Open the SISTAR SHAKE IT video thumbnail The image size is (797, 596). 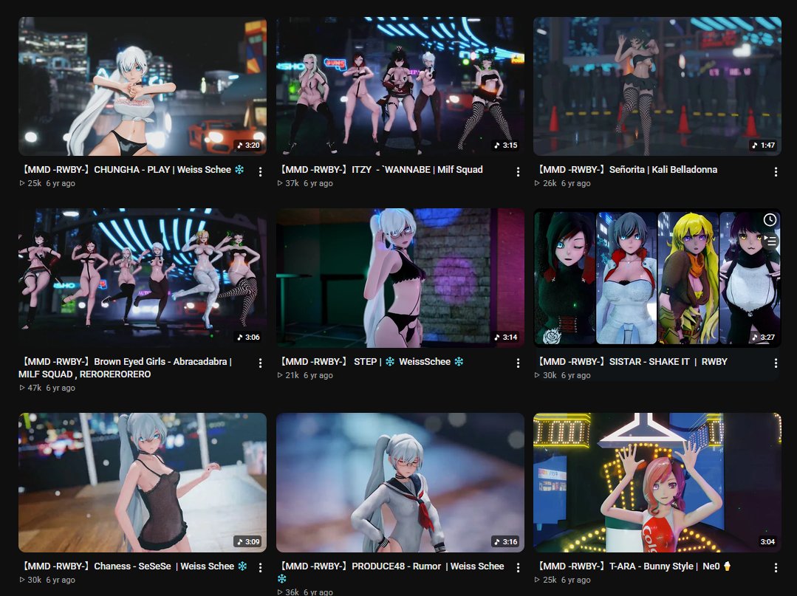tap(657, 278)
